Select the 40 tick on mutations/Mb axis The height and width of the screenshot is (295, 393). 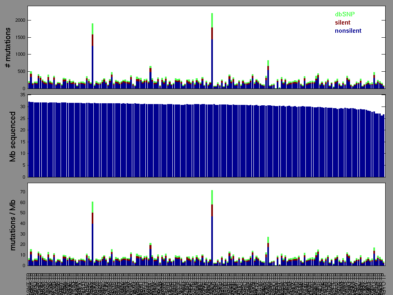(x=23, y=224)
